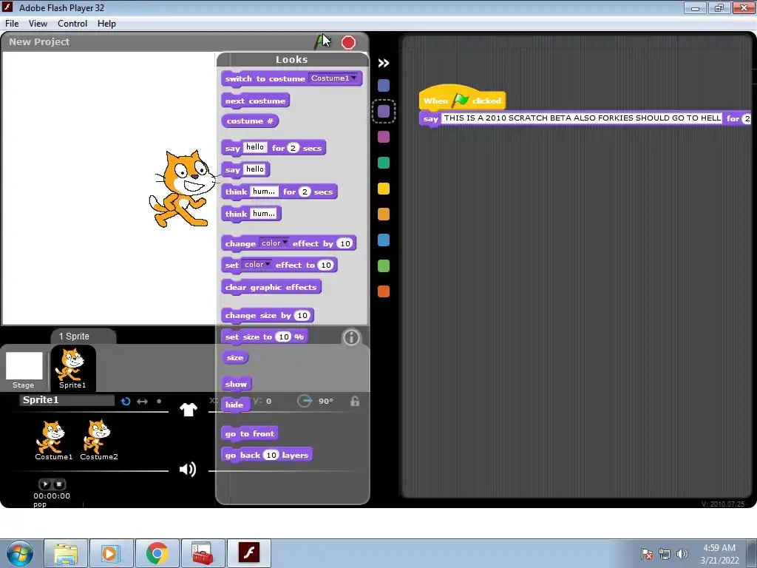Open the media player taskbar icon
757x568 pixels.
pos(112,553)
